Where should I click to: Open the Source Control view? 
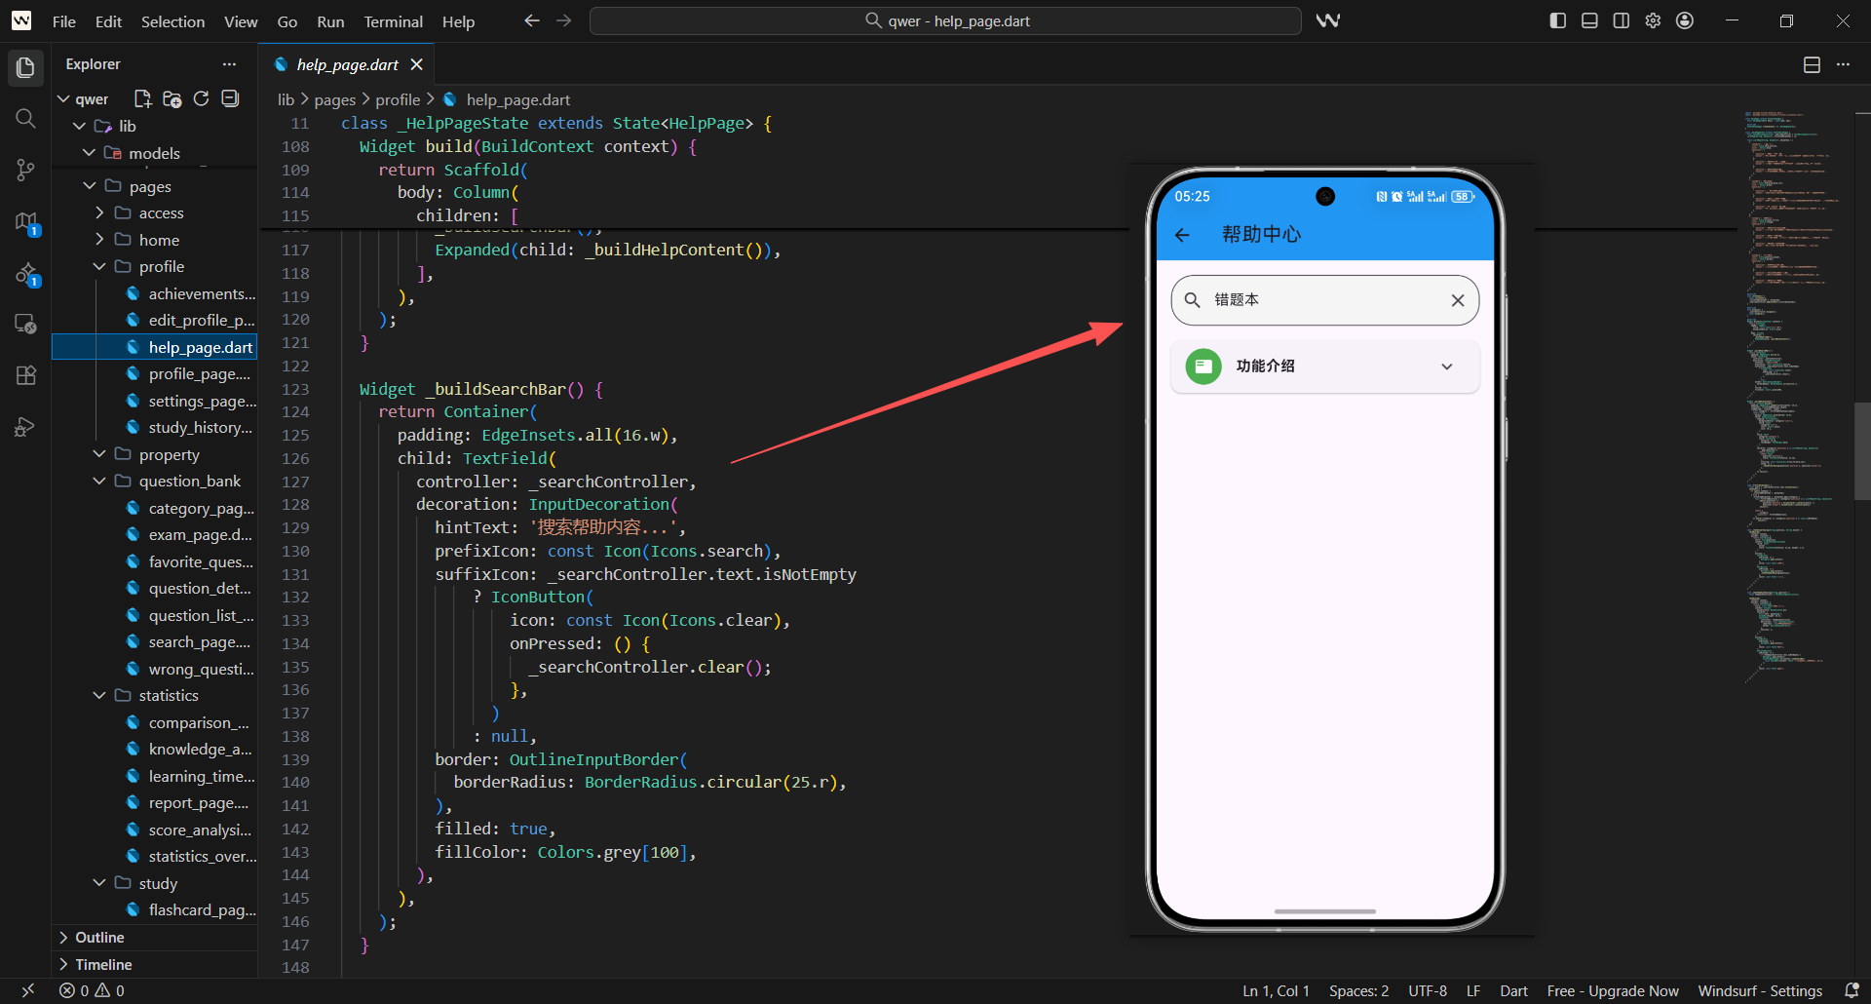pos(25,171)
